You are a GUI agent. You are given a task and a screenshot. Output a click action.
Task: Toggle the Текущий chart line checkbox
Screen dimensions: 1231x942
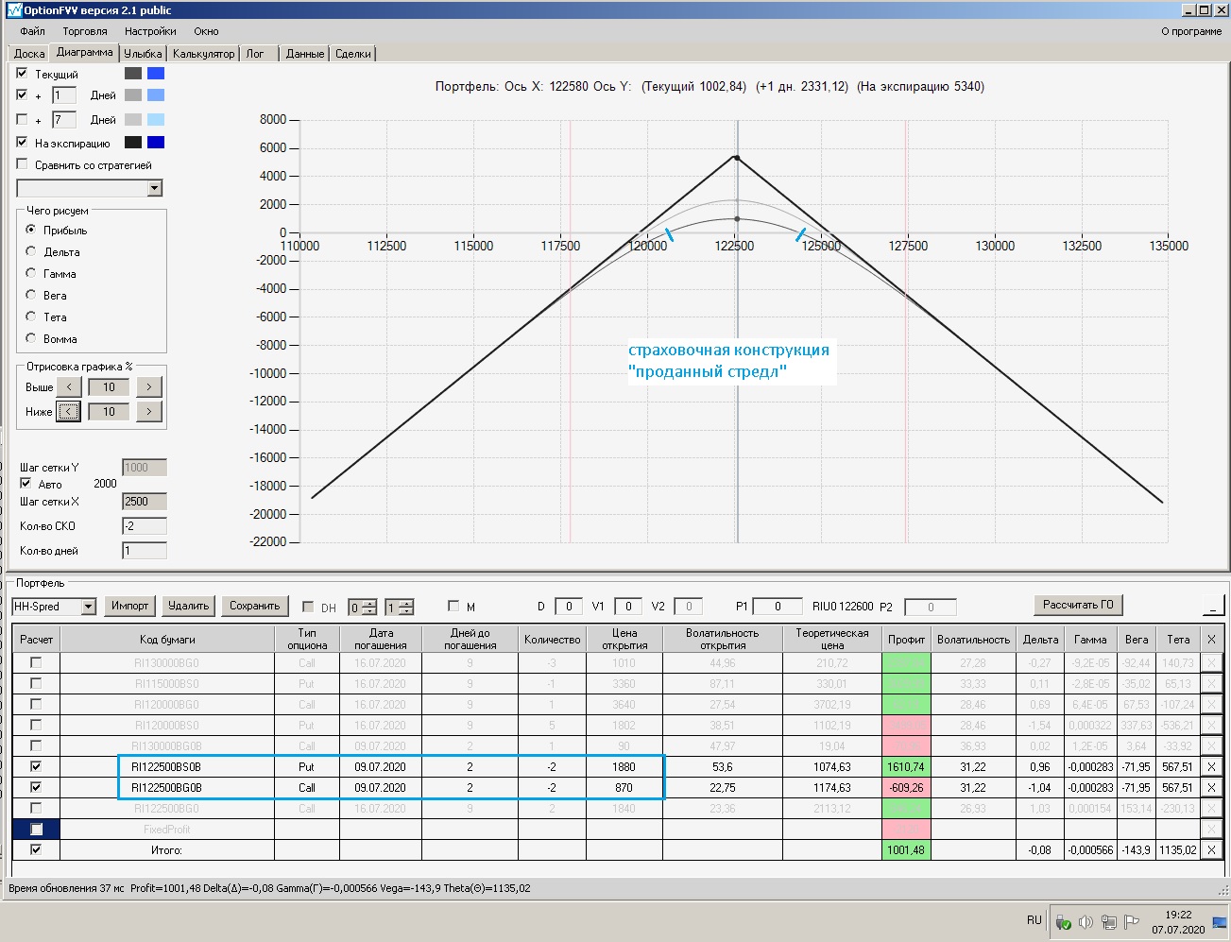pos(23,74)
